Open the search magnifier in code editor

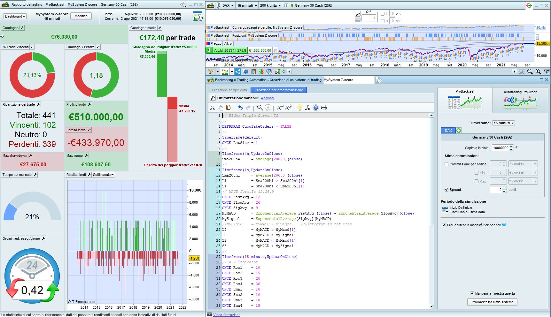coord(260,108)
